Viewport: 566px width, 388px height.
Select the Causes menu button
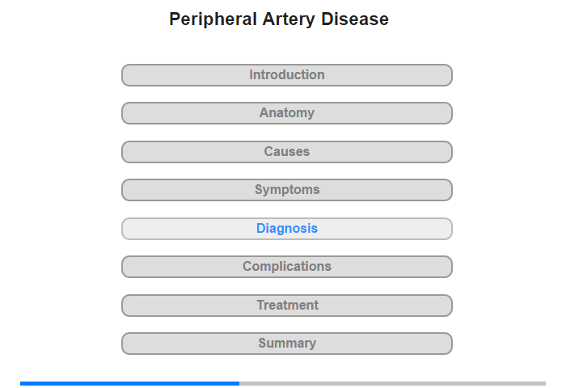pos(286,152)
